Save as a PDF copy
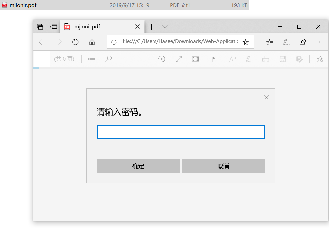The image size is (329, 228). point(299,59)
